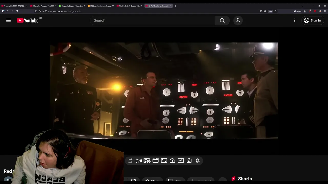Show site security padlock info

point(40,11)
